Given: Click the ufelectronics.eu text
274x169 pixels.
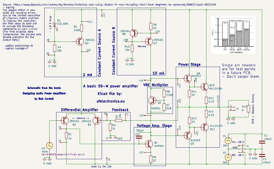Looking at the screenshot, I should pyautogui.click(x=111, y=101).
